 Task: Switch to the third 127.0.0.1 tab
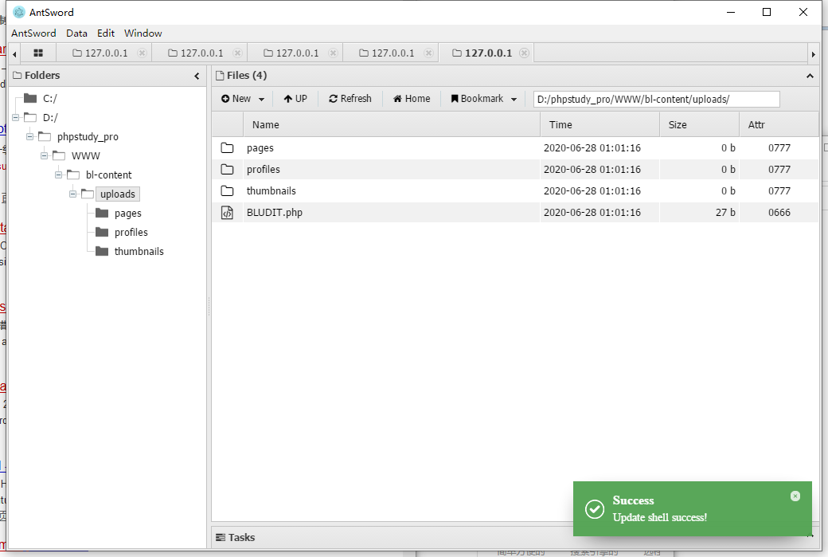[291, 53]
